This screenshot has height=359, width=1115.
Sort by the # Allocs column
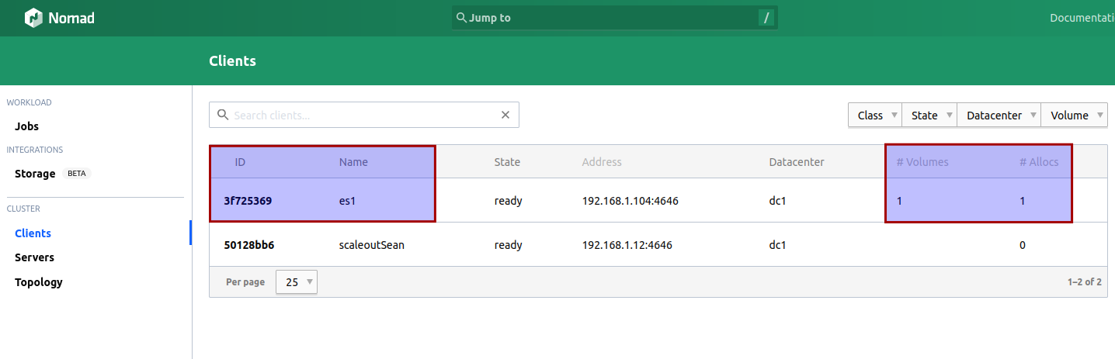tap(1039, 162)
